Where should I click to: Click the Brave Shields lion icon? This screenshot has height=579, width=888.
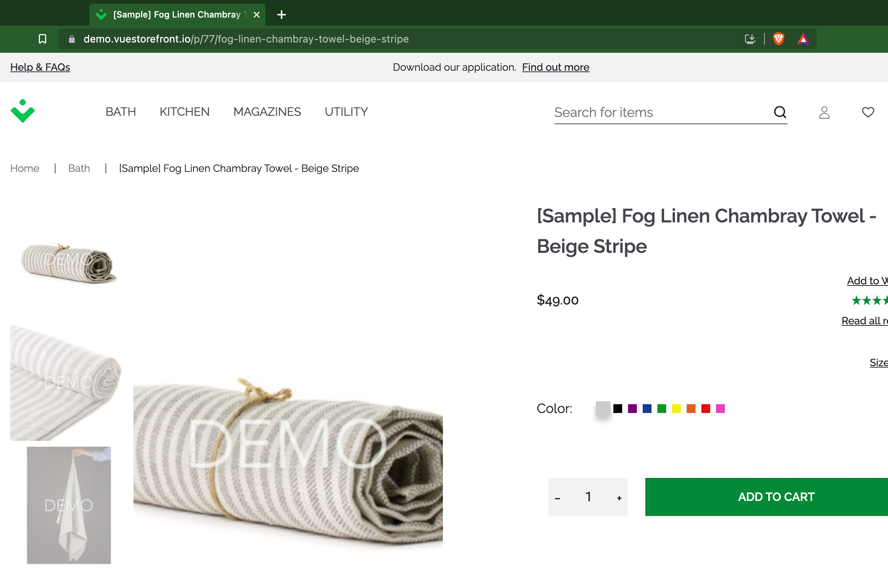click(778, 39)
